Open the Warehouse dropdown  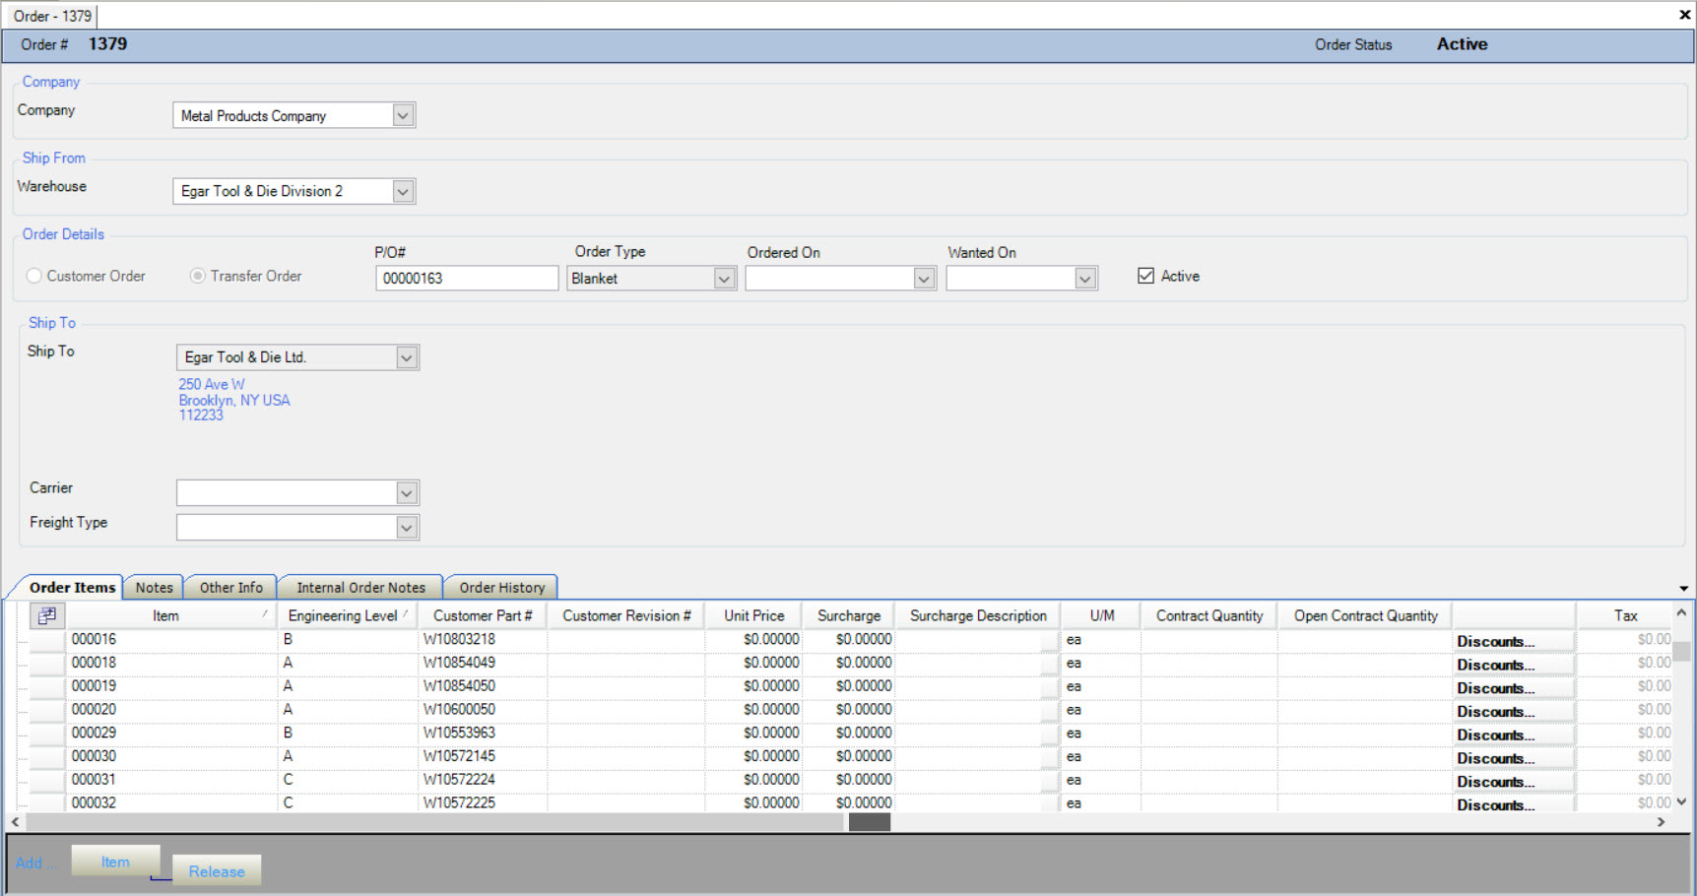[x=403, y=191]
